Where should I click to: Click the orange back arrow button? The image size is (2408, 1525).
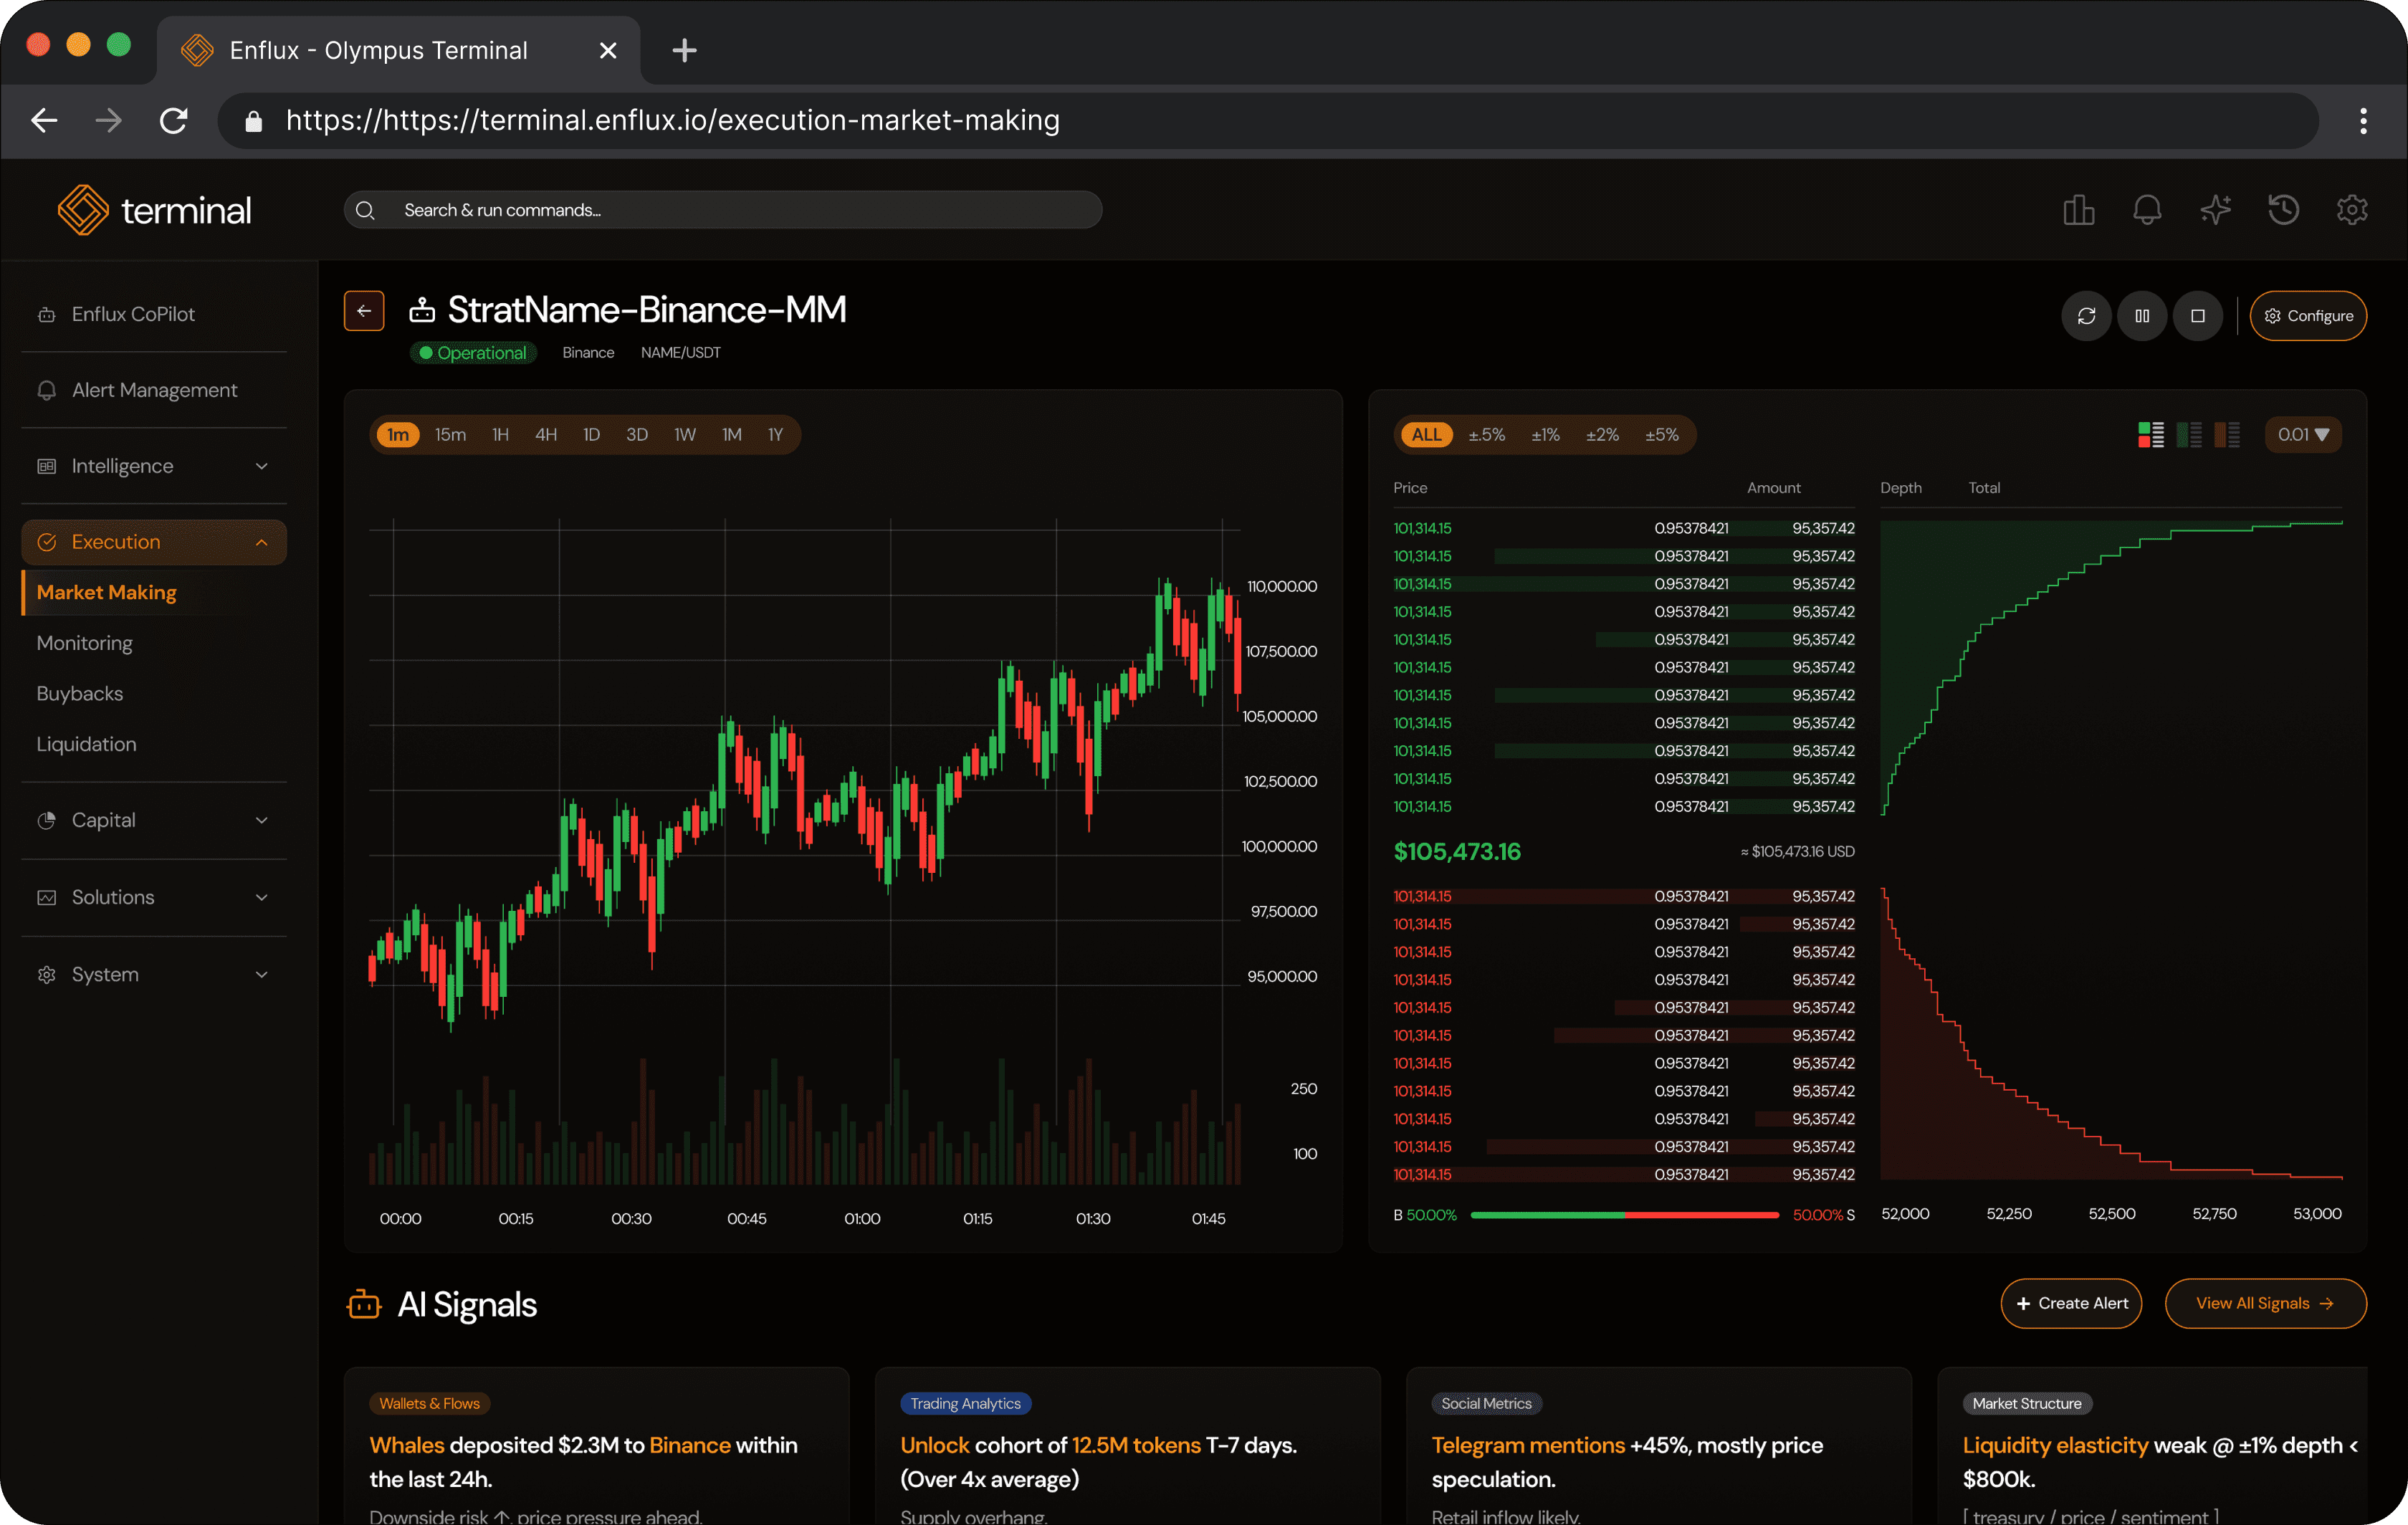tap(364, 311)
